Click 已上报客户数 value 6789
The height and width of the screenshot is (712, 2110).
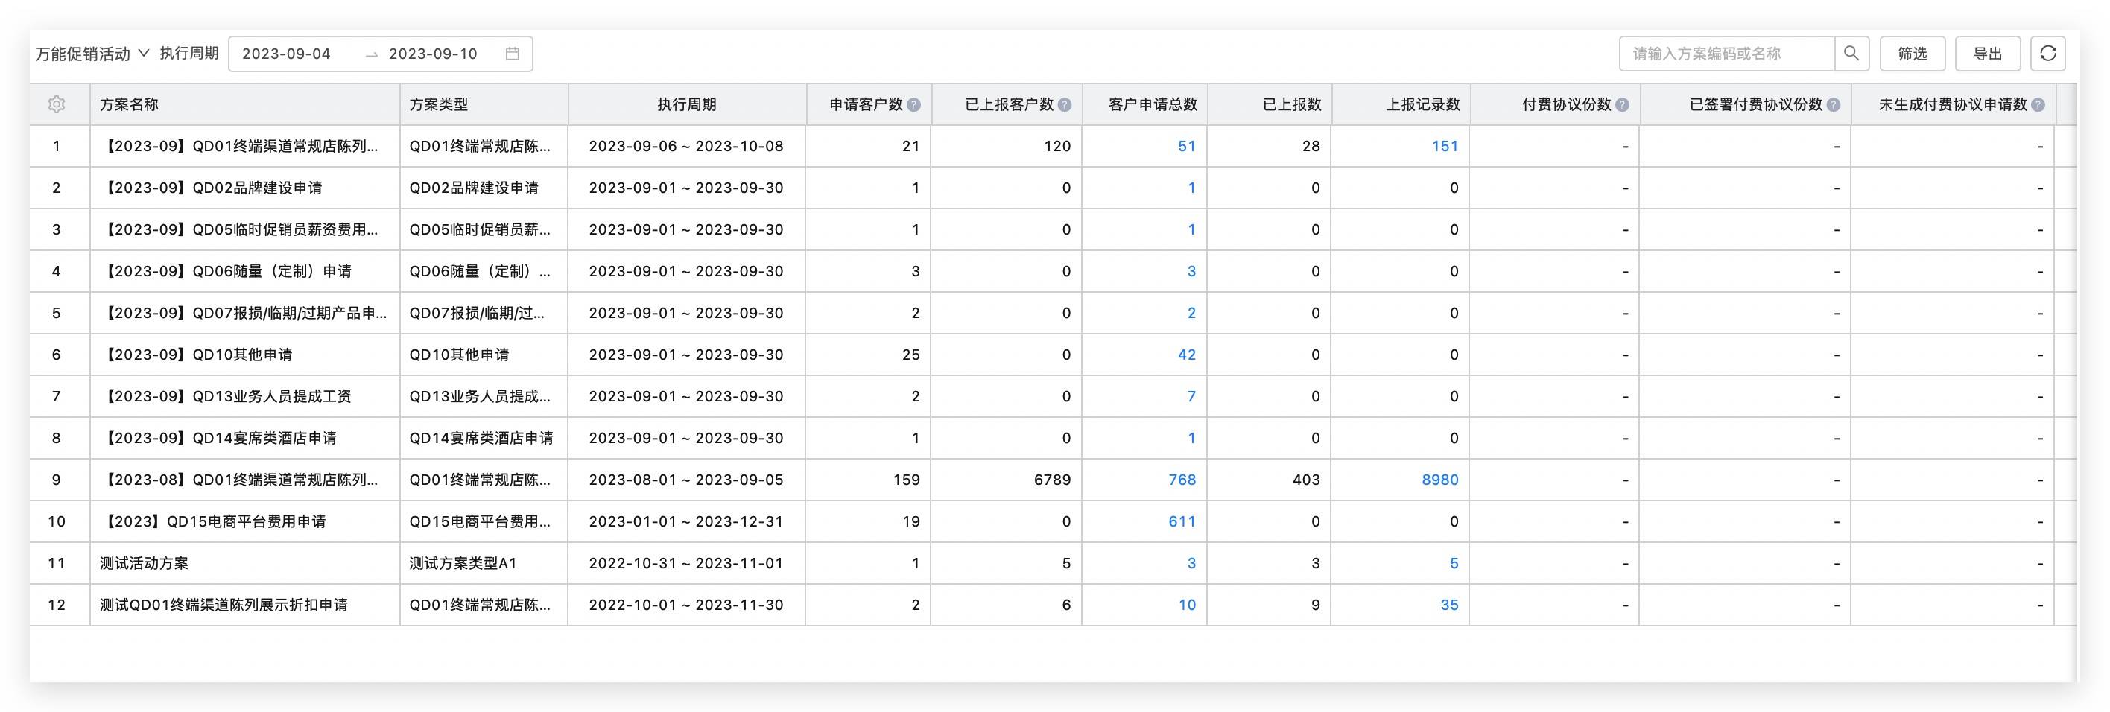point(1052,480)
